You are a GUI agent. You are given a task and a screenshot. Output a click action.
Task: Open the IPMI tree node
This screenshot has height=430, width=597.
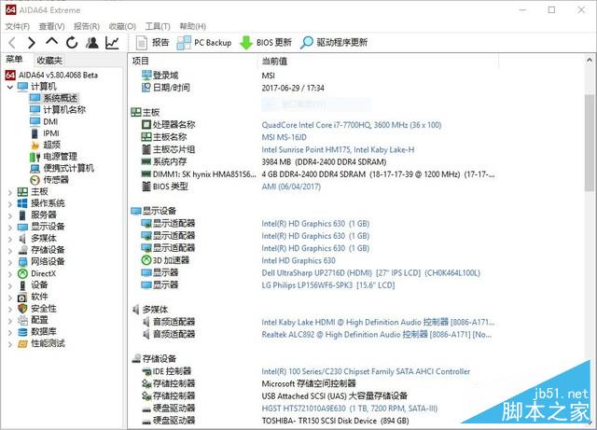pyautogui.click(x=51, y=133)
